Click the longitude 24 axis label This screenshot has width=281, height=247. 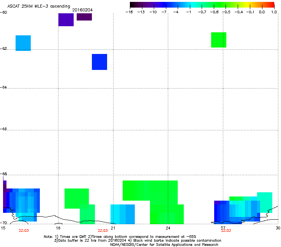coord(168,228)
